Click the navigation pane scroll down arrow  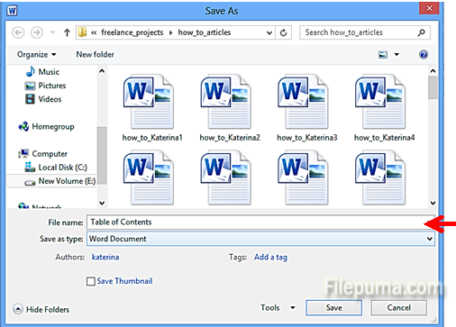102,203
